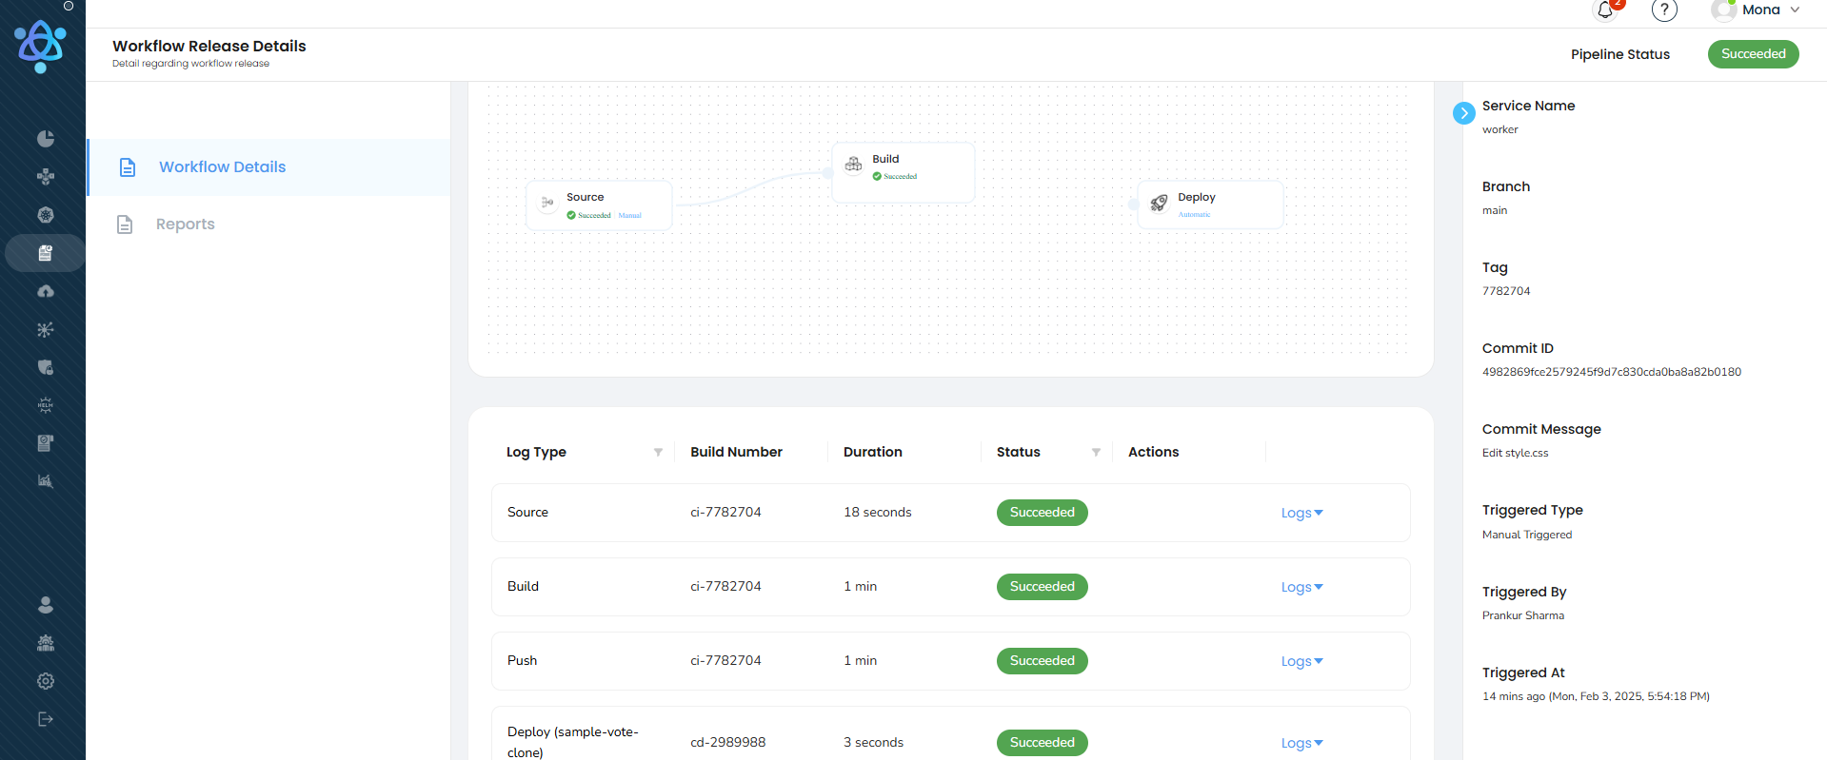1827x760 pixels.
Task: Click the Succeeded badge in Deploy row
Action: 1042,743
